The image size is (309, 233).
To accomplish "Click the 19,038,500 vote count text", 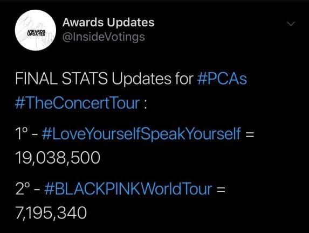I will (x=58, y=158).
